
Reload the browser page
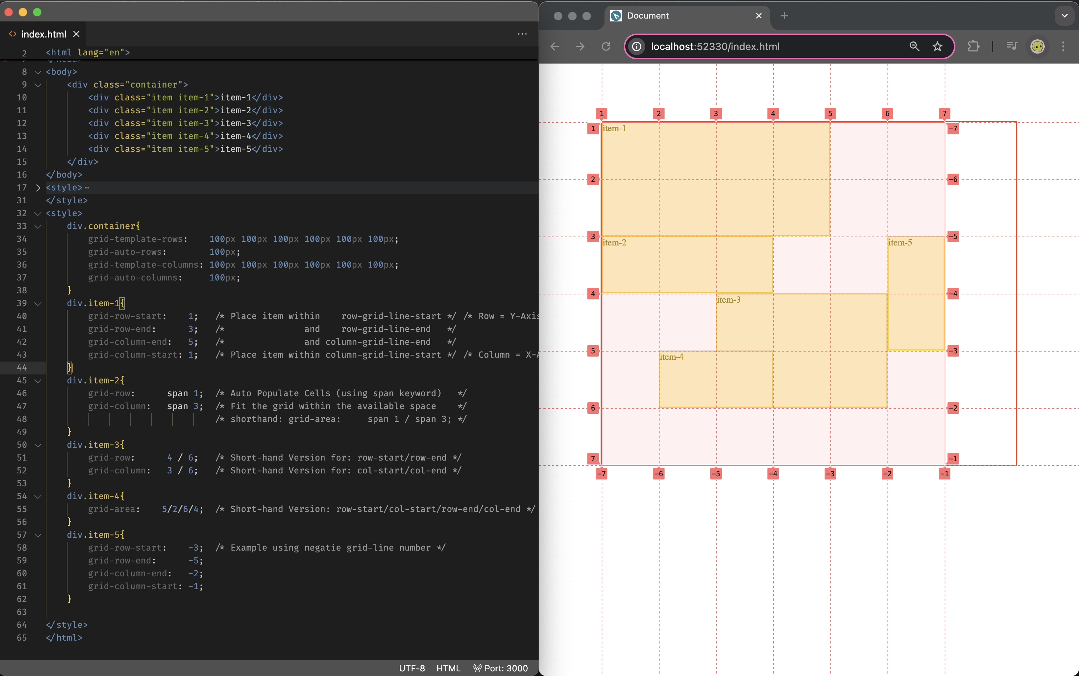(606, 46)
